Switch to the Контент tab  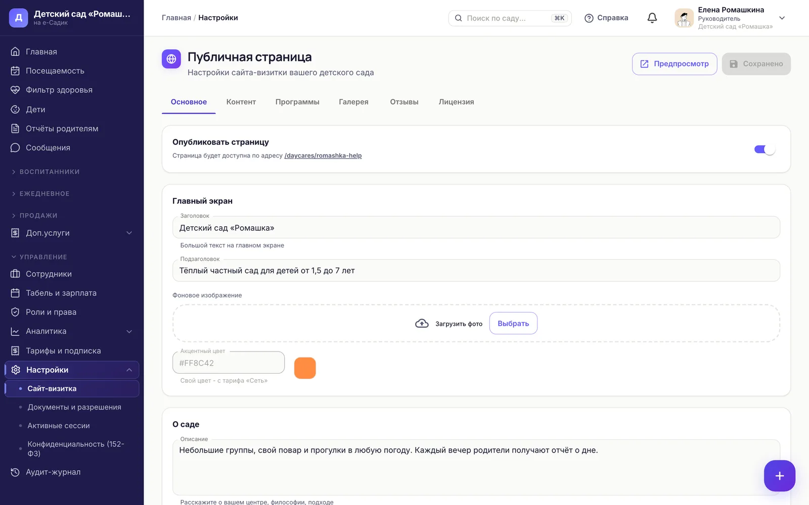click(241, 102)
